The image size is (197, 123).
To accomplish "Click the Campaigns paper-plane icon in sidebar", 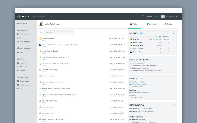I will point(18,30).
